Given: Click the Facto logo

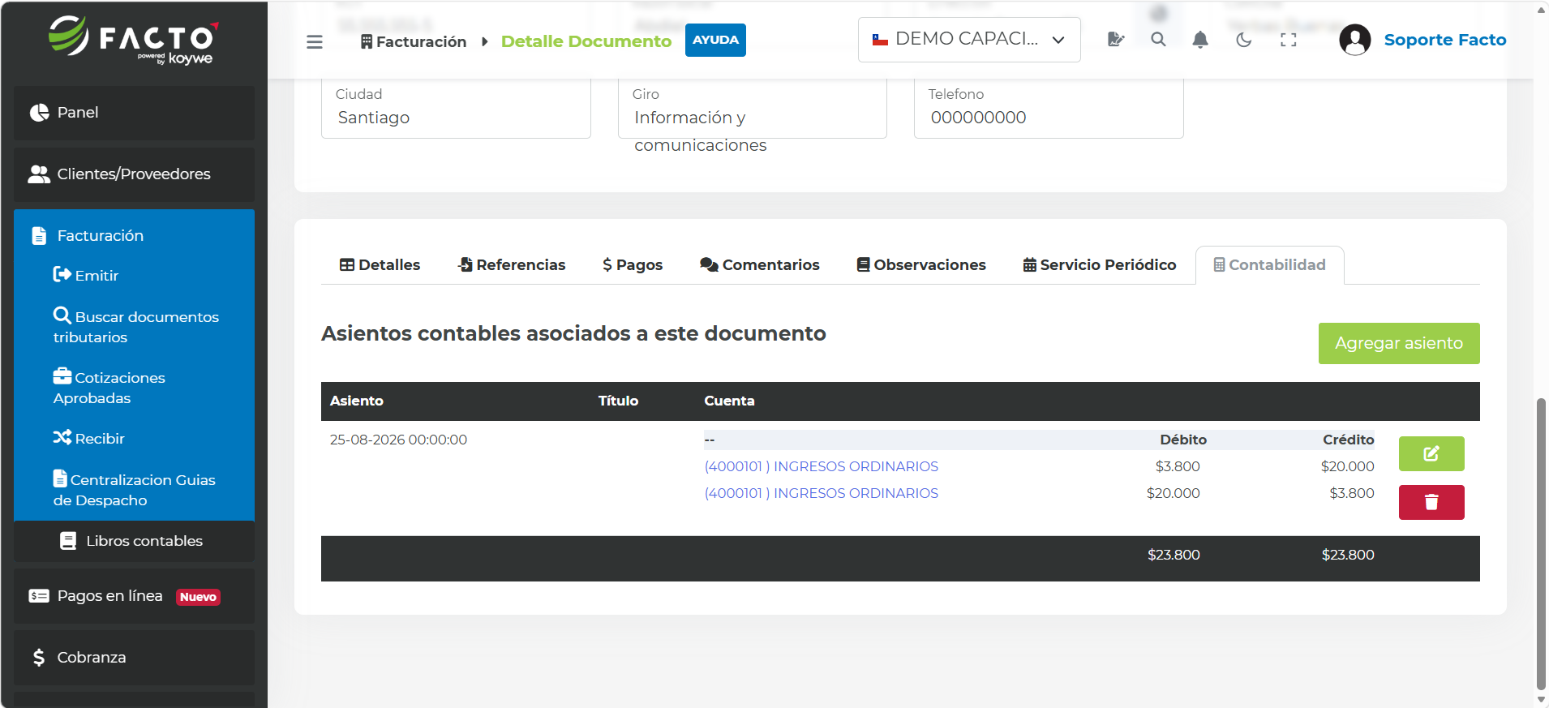Looking at the screenshot, I should point(134,40).
